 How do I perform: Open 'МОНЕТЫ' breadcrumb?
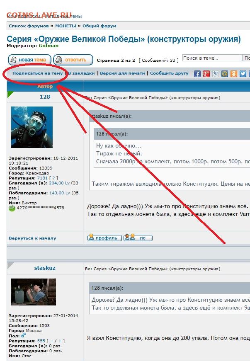[x=66, y=26]
